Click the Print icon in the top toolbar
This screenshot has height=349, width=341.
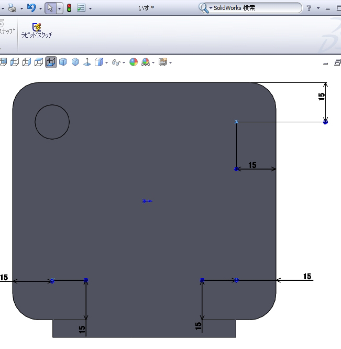[12, 8]
